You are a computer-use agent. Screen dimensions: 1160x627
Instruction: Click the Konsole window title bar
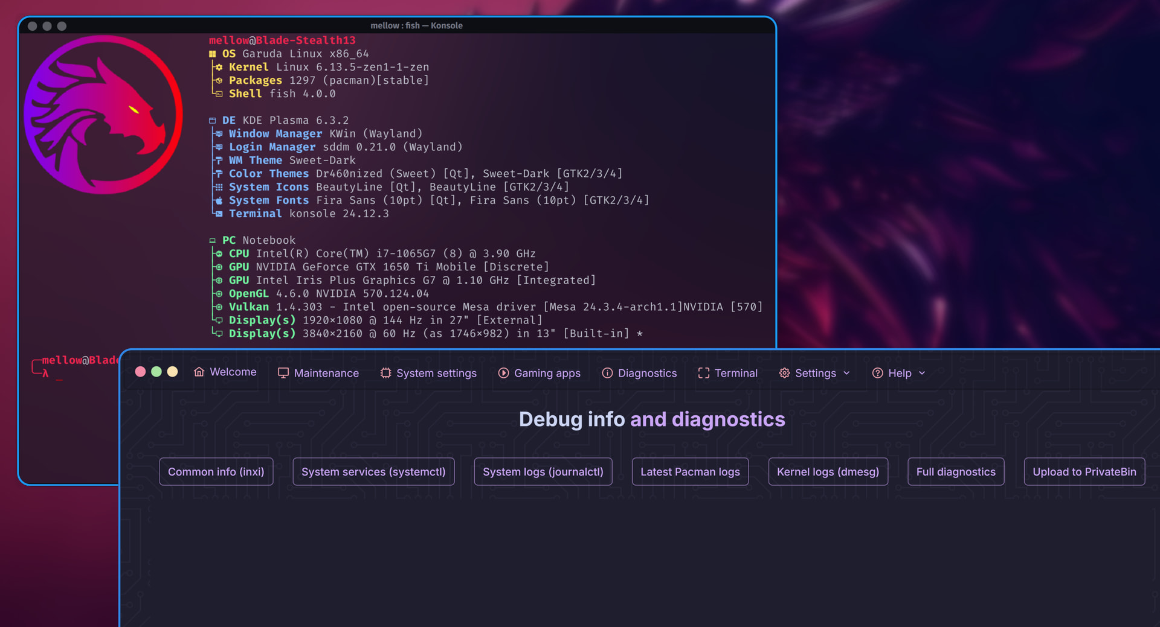tap(416, 25)
